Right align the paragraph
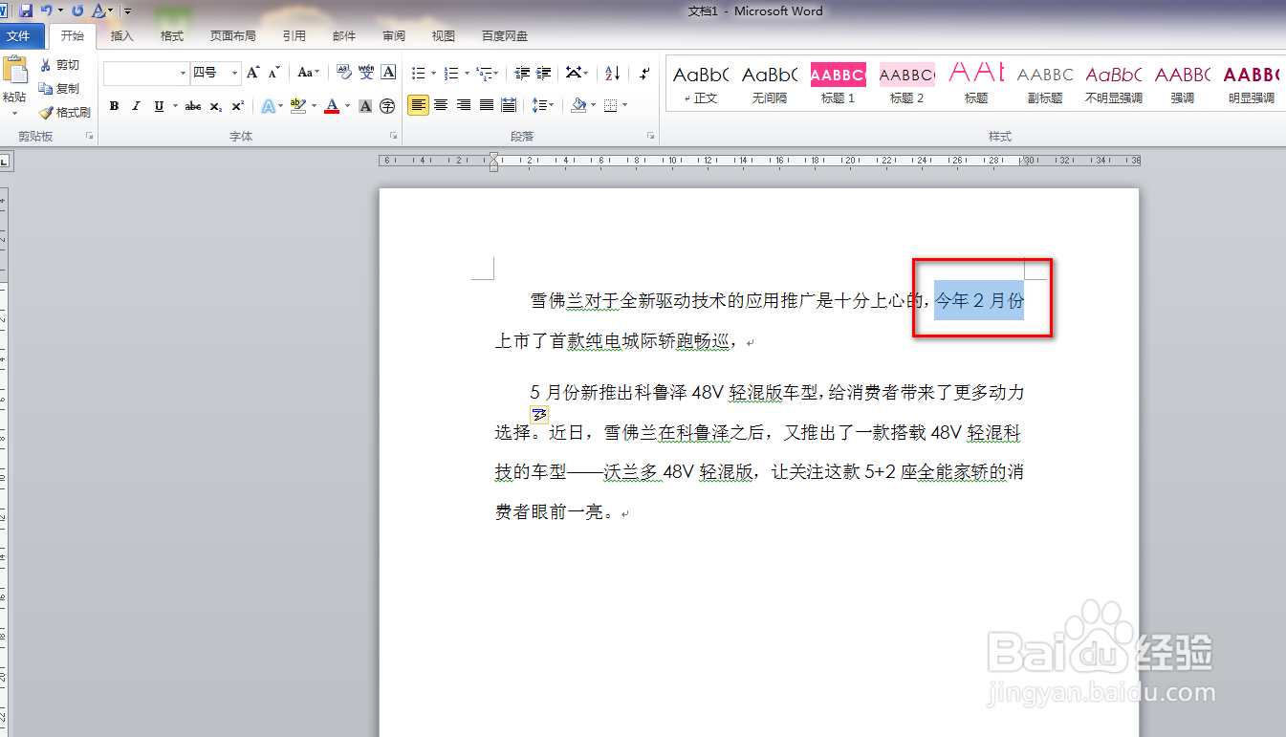Screen dimensions: 1286x737 [464, 105]
